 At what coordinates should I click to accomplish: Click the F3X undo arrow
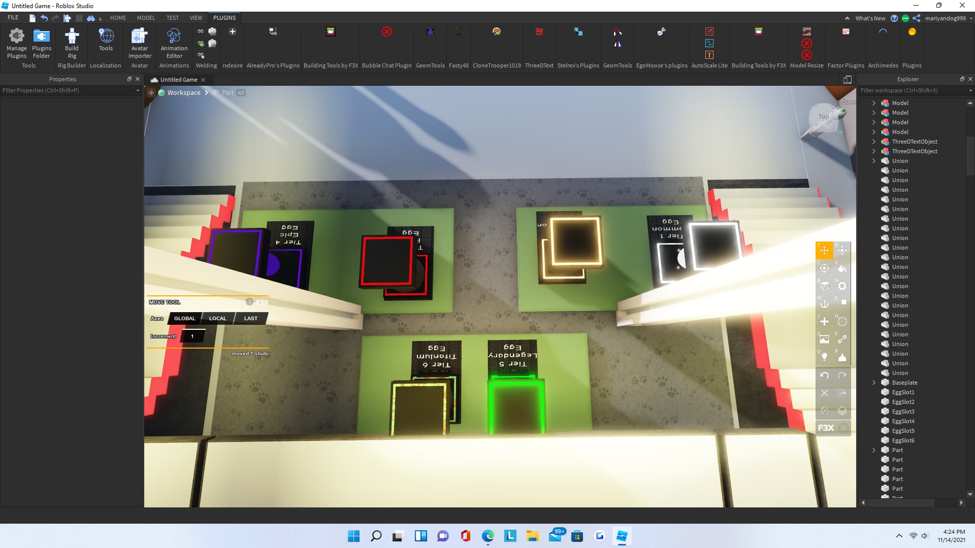[824, 375]
